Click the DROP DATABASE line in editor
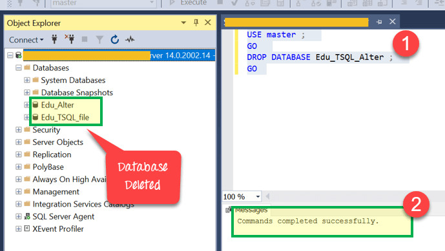445x251 pixels. click(x=320, y=57)
